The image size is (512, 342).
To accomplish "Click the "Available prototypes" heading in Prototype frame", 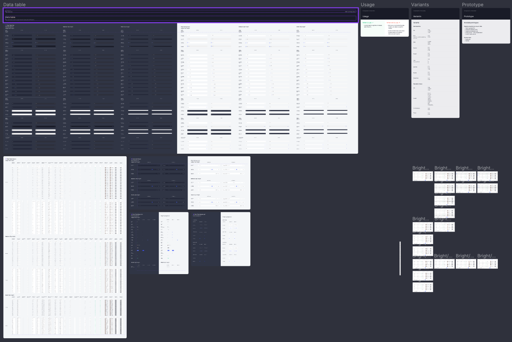I will click(473, 22).
